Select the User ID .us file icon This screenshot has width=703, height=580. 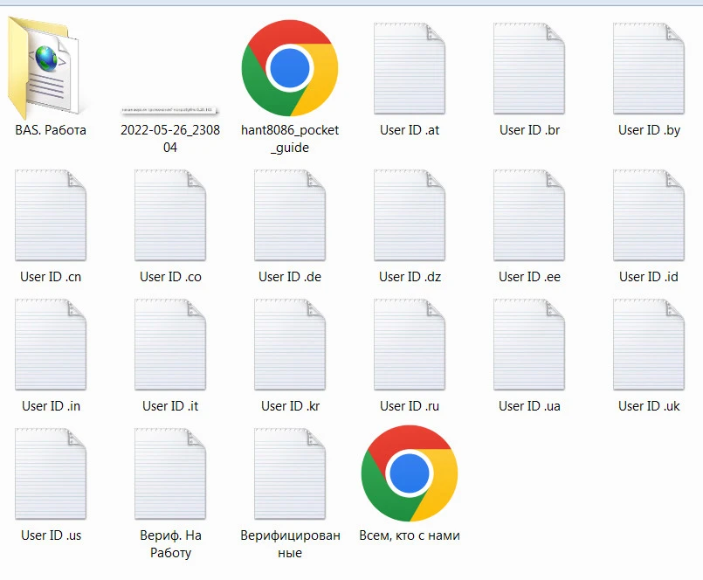pos(51,473)
